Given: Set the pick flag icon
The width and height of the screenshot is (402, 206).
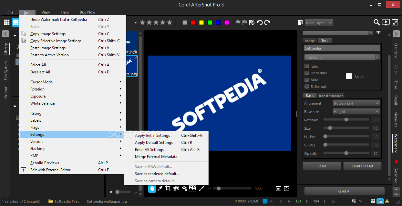Looking at the screenshot, I should click(238, 23).
